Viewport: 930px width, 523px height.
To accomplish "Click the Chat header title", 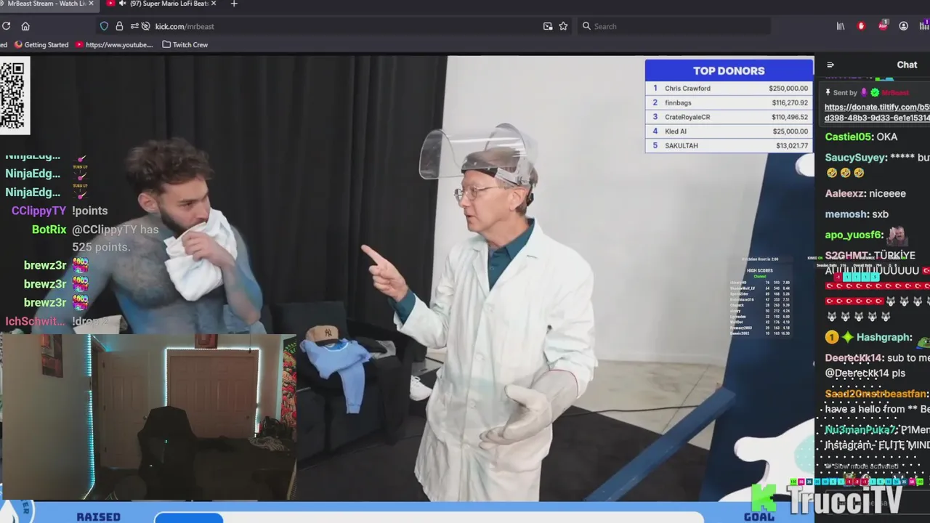I will coord(907,65).
